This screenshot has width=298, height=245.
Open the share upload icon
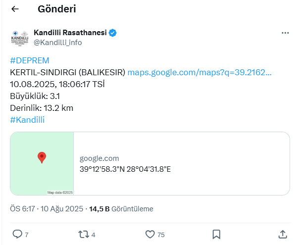pyautogui.click(x=283, y=234)
